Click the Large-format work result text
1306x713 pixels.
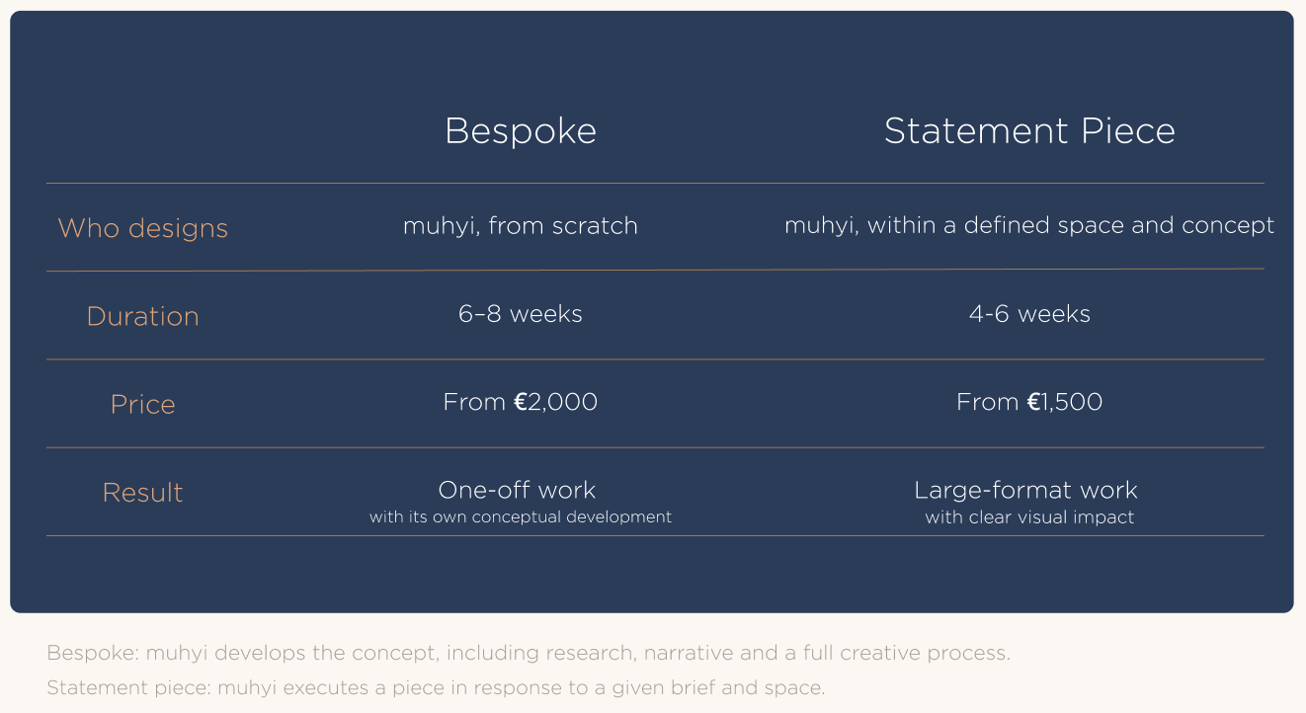coord(1025,490)
